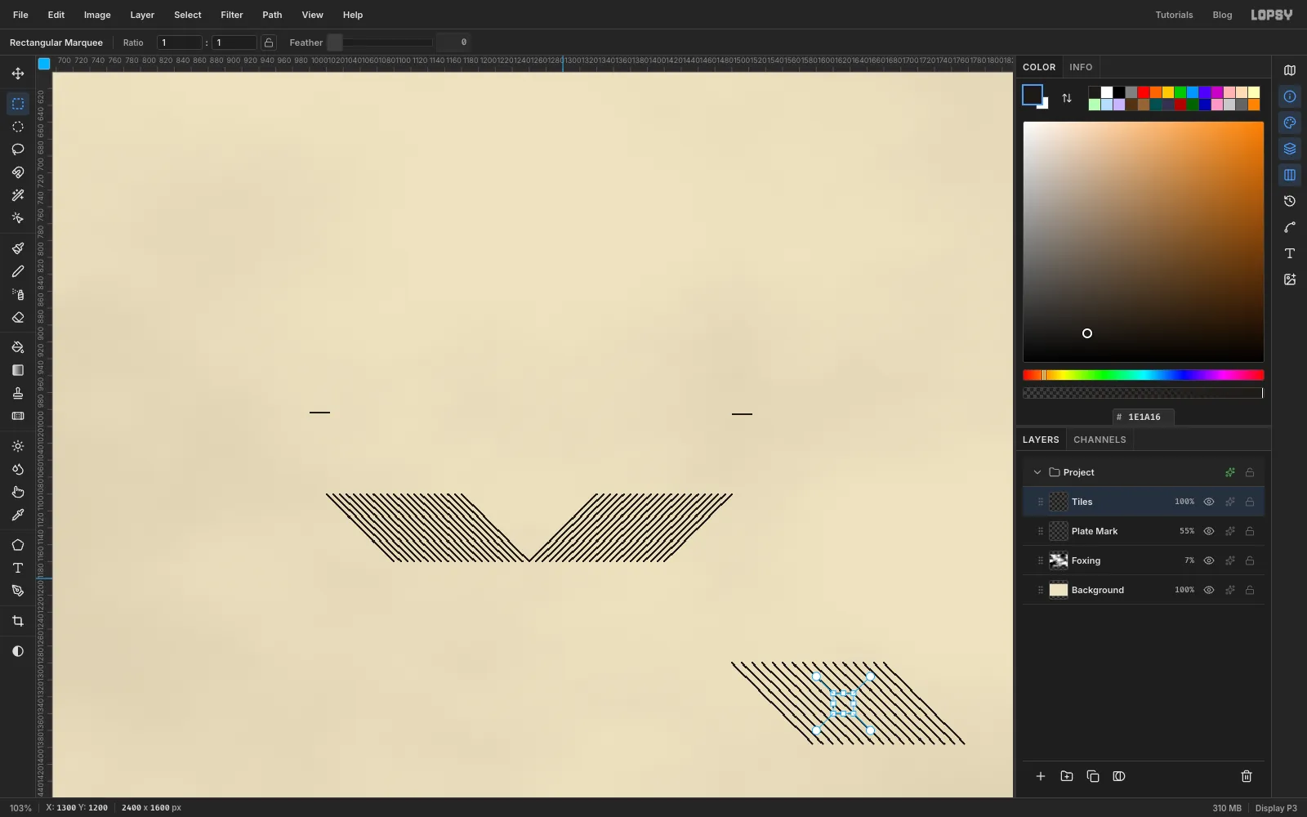Screen dimensions: 1307x817
Task: Activate the Eraser tool
Action: point(18,317)
